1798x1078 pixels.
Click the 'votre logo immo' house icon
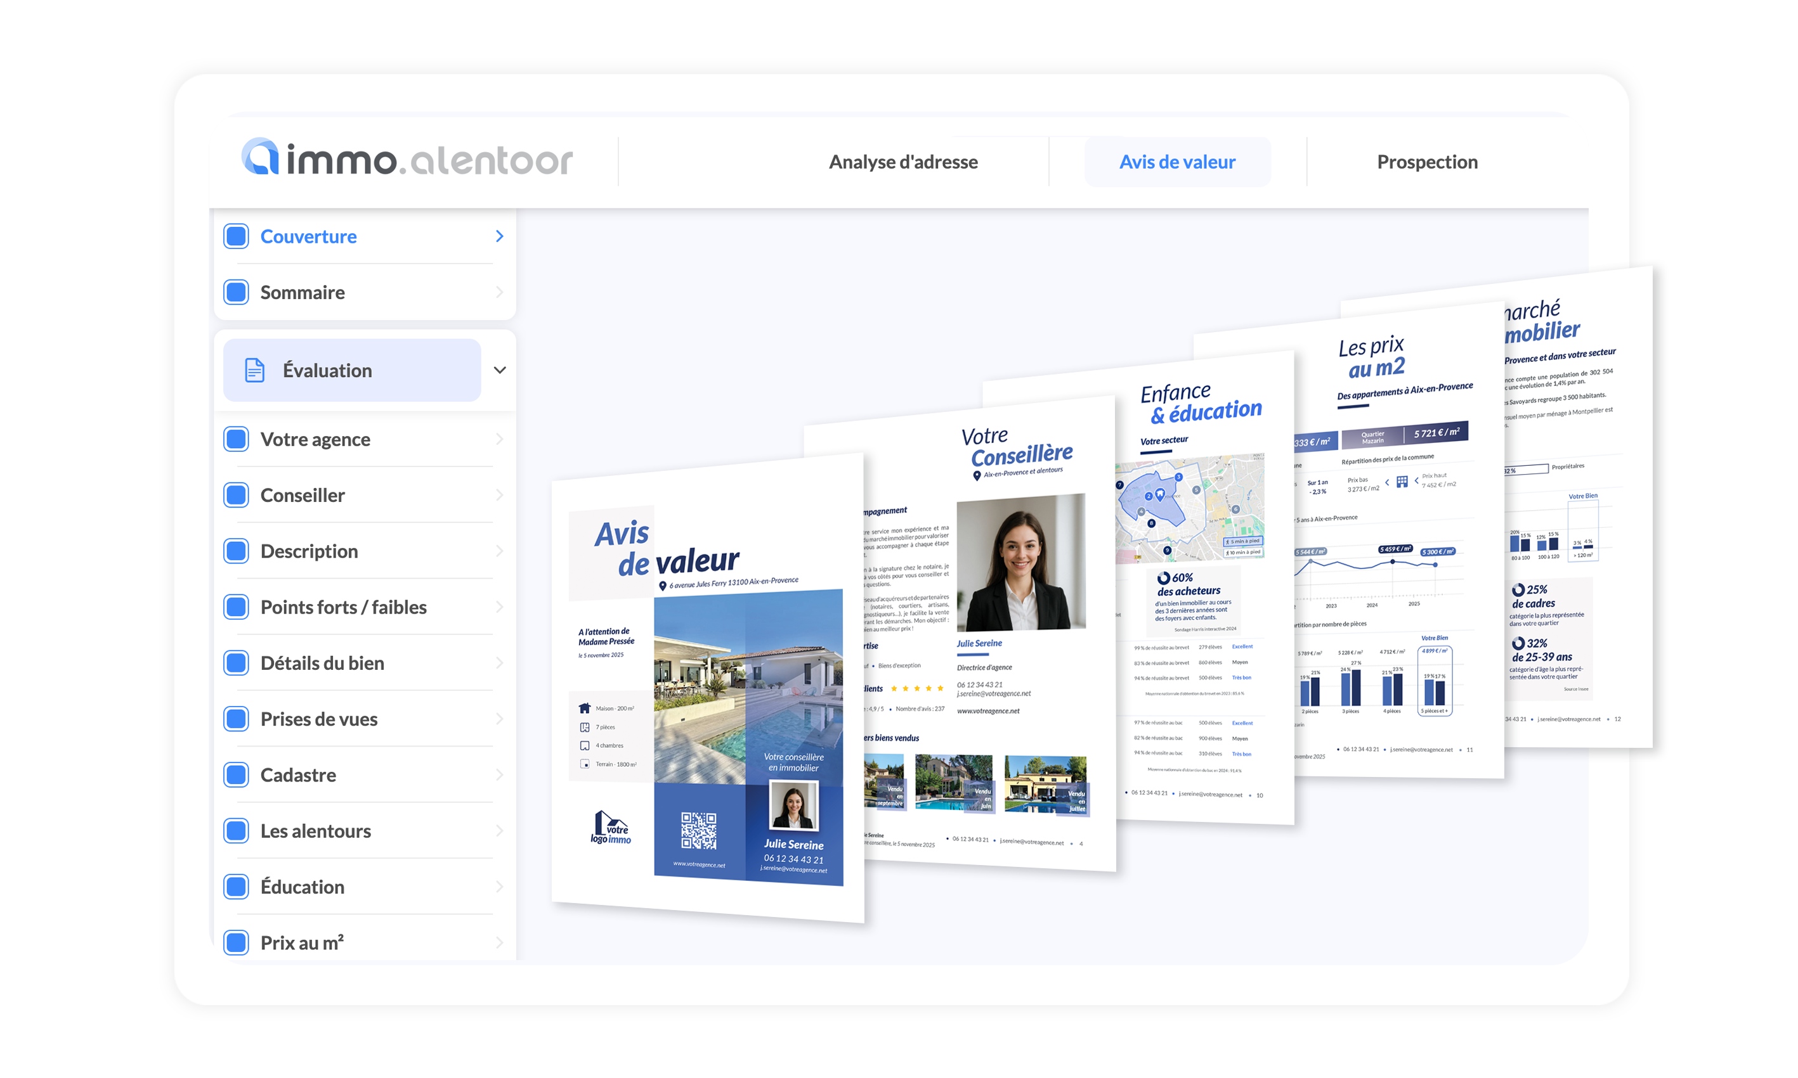tap(609, 826)
